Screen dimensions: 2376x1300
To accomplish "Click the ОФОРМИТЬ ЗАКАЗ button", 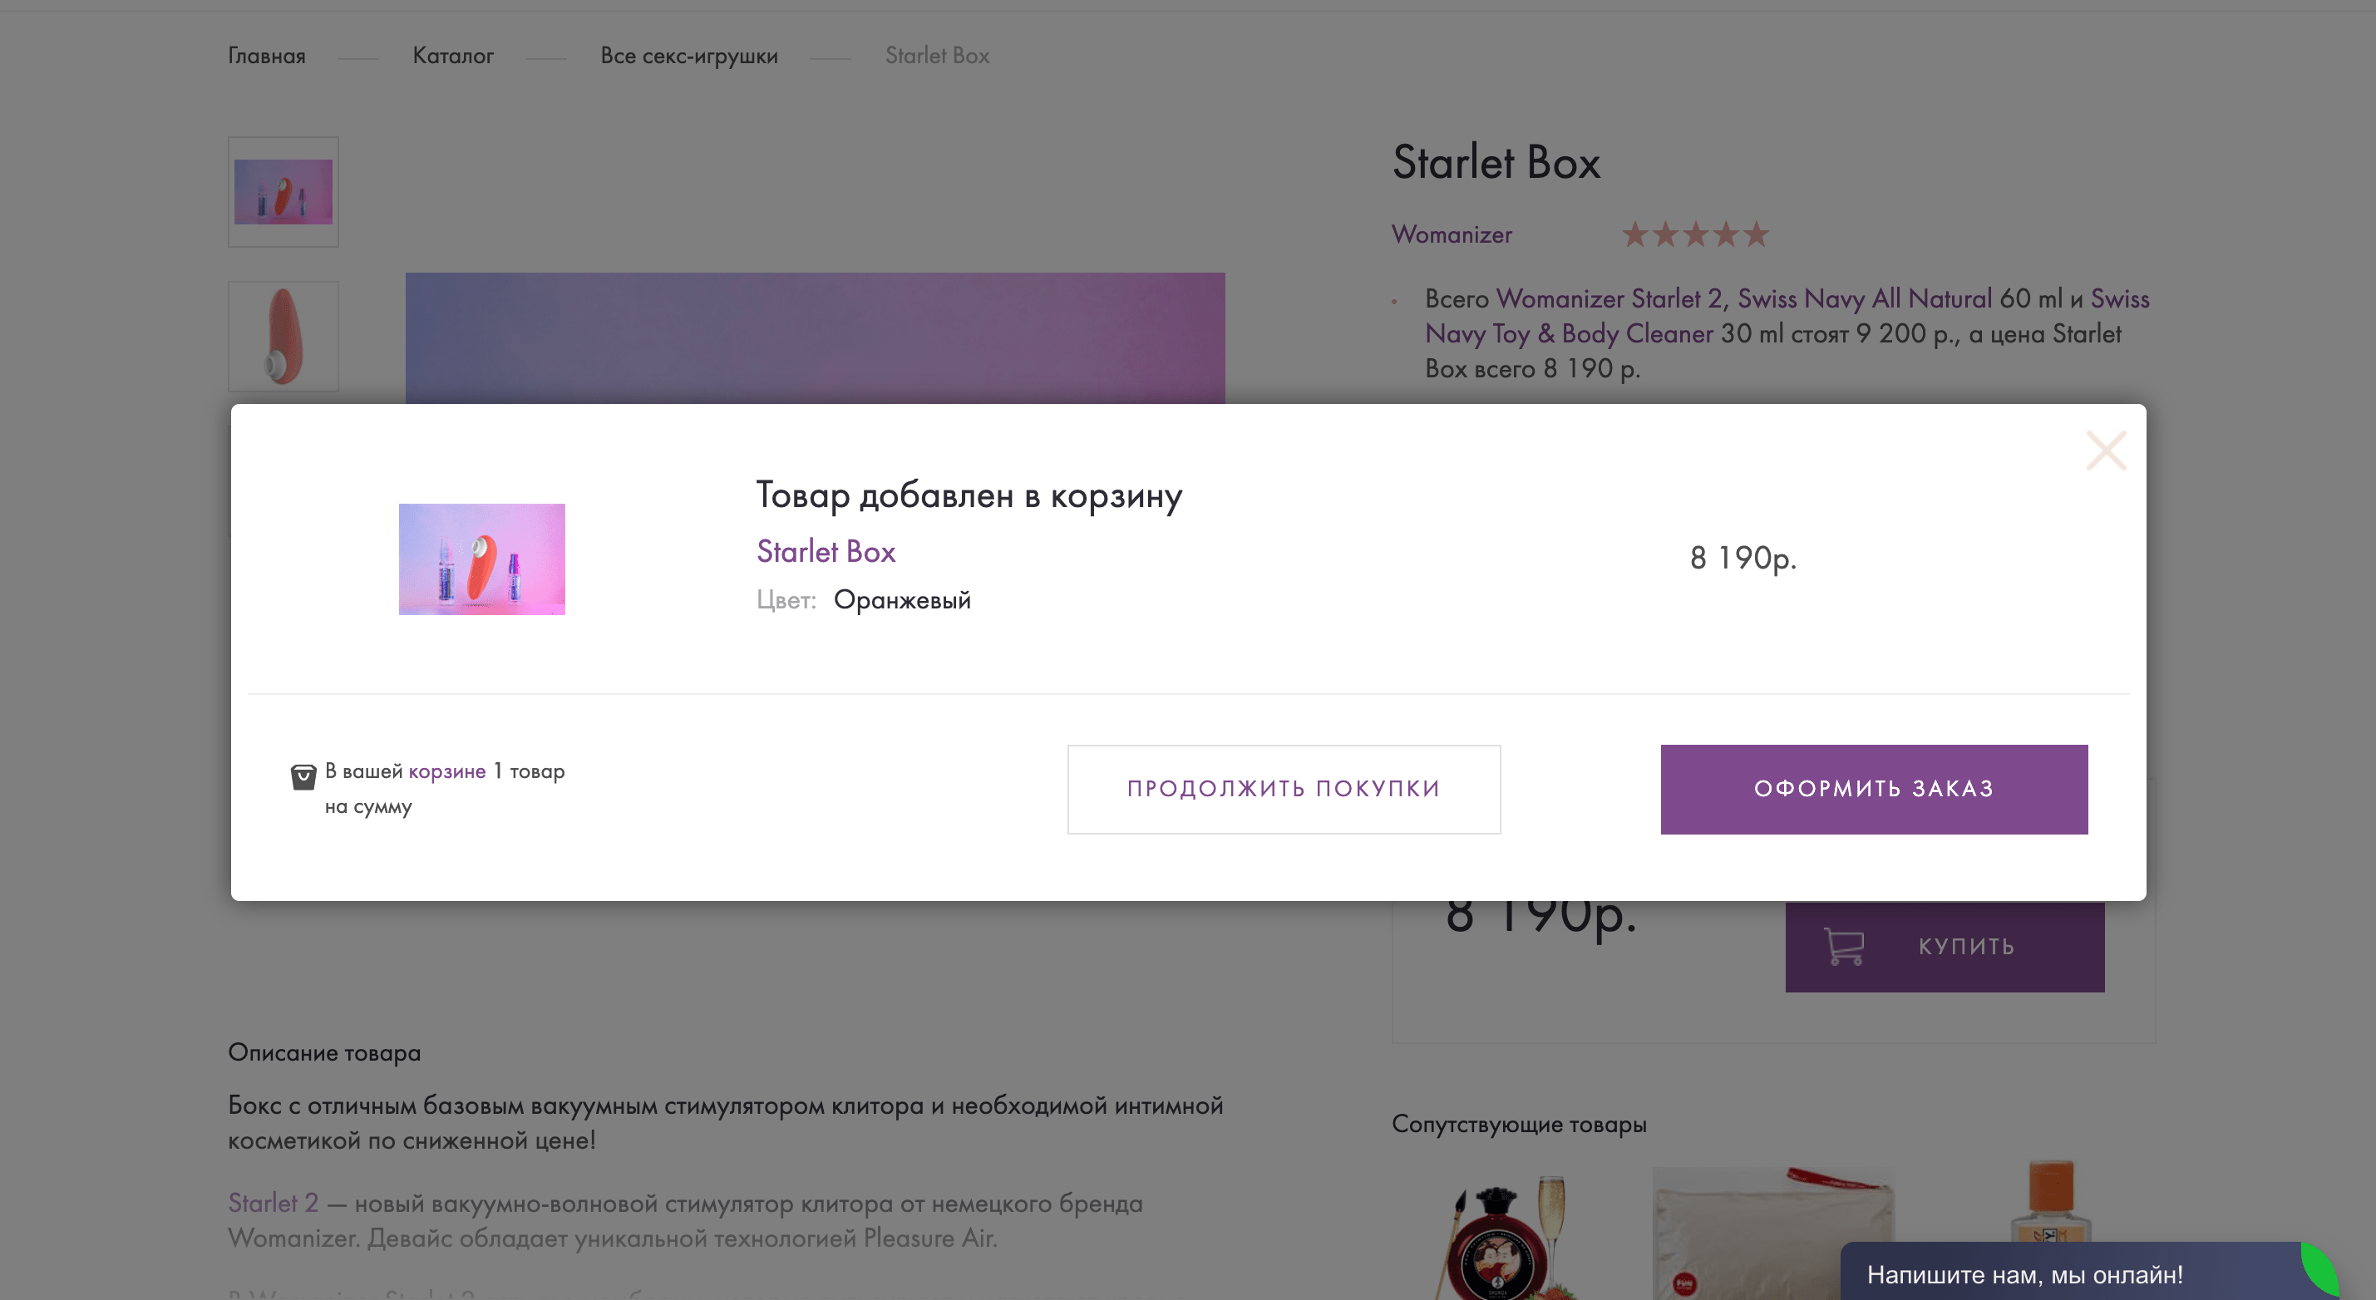I will point(1873,788).
